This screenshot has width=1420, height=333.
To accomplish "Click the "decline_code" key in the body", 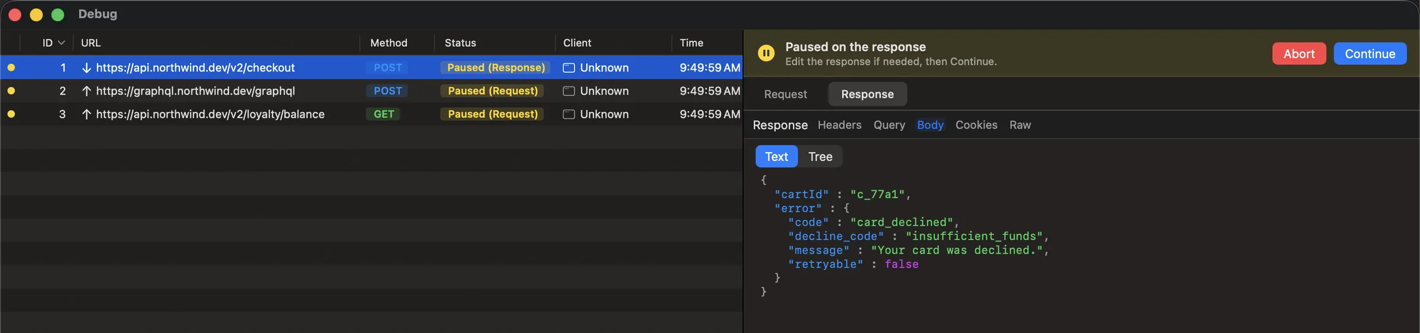I will pos(835,236).
